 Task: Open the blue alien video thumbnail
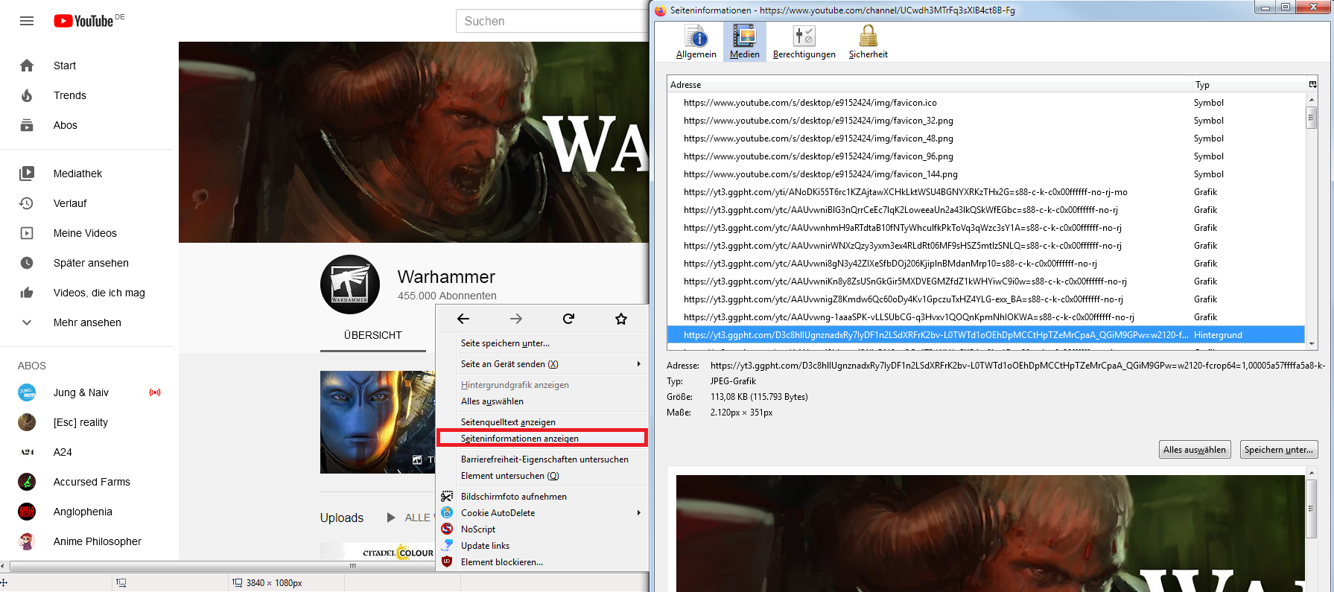pyautogui.click(x=378, y=422)
